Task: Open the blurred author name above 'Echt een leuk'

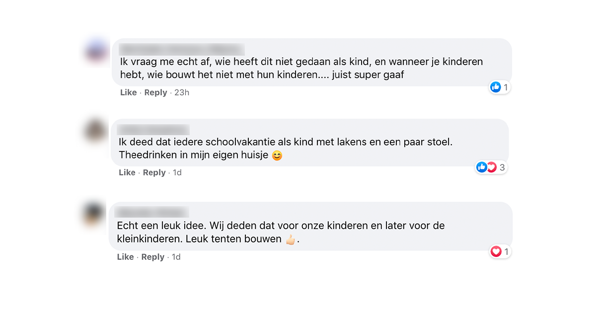Action: 152,212
